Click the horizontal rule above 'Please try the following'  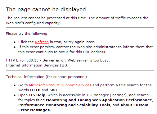pyautogui.click(x=80, y=28)
